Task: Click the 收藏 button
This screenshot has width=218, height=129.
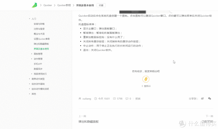Action: click(101, 5)
